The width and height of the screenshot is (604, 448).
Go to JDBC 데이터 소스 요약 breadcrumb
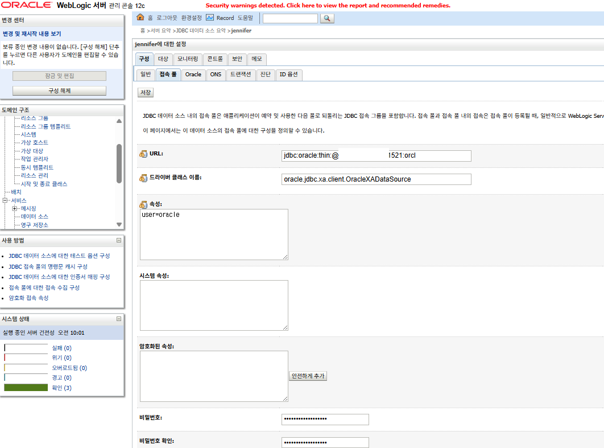pyautogui.click(x=201, y=31)
